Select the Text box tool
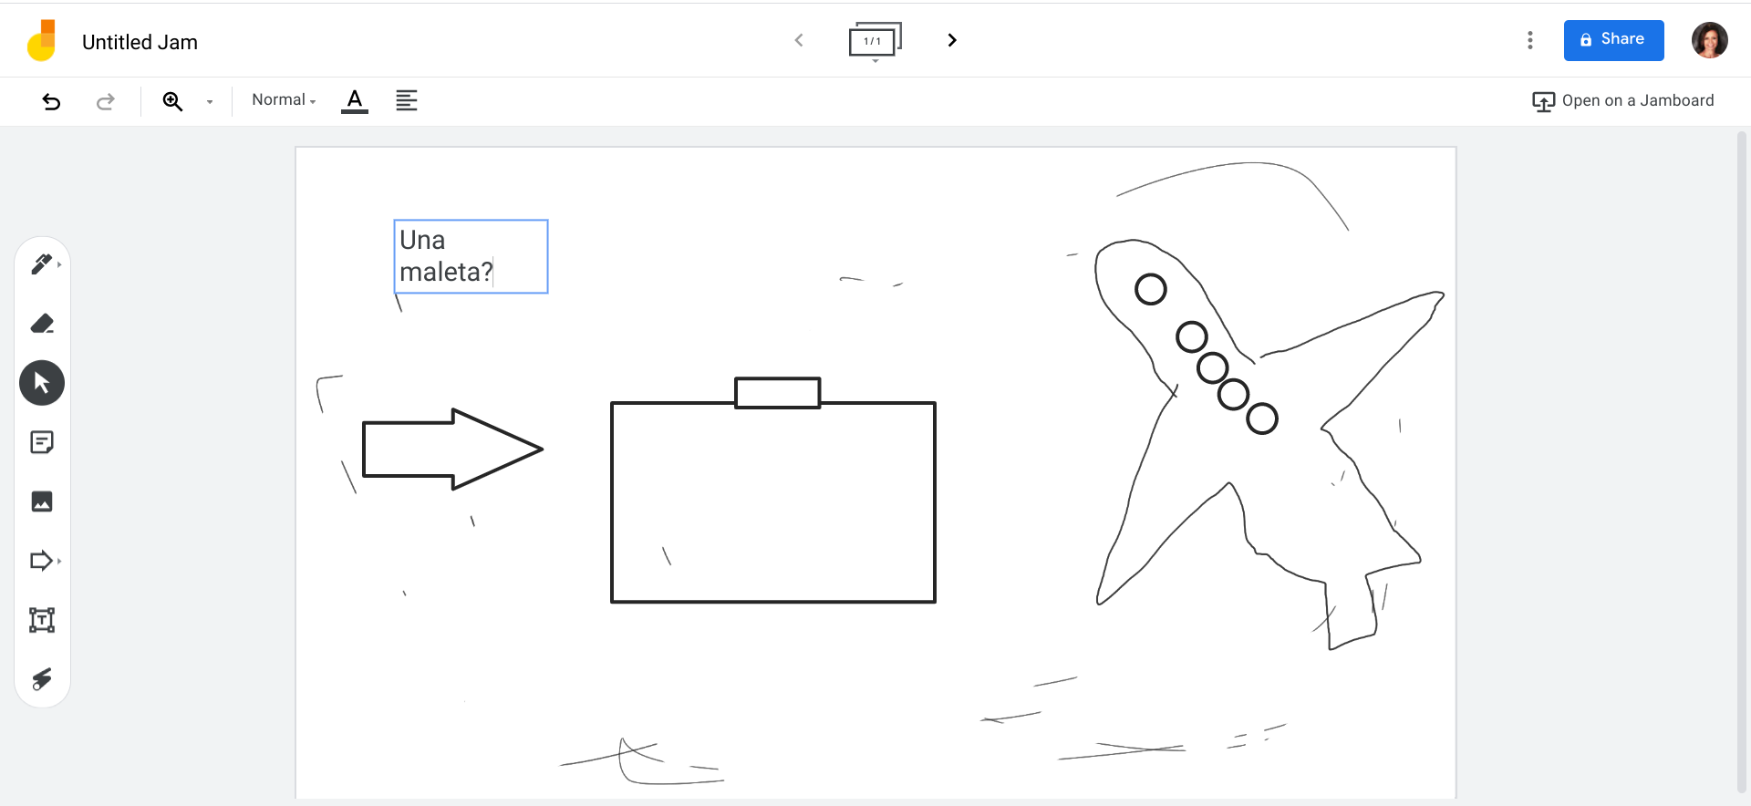 tap(42, 620)
